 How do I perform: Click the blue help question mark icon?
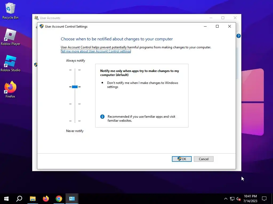[x=239, y=36]
